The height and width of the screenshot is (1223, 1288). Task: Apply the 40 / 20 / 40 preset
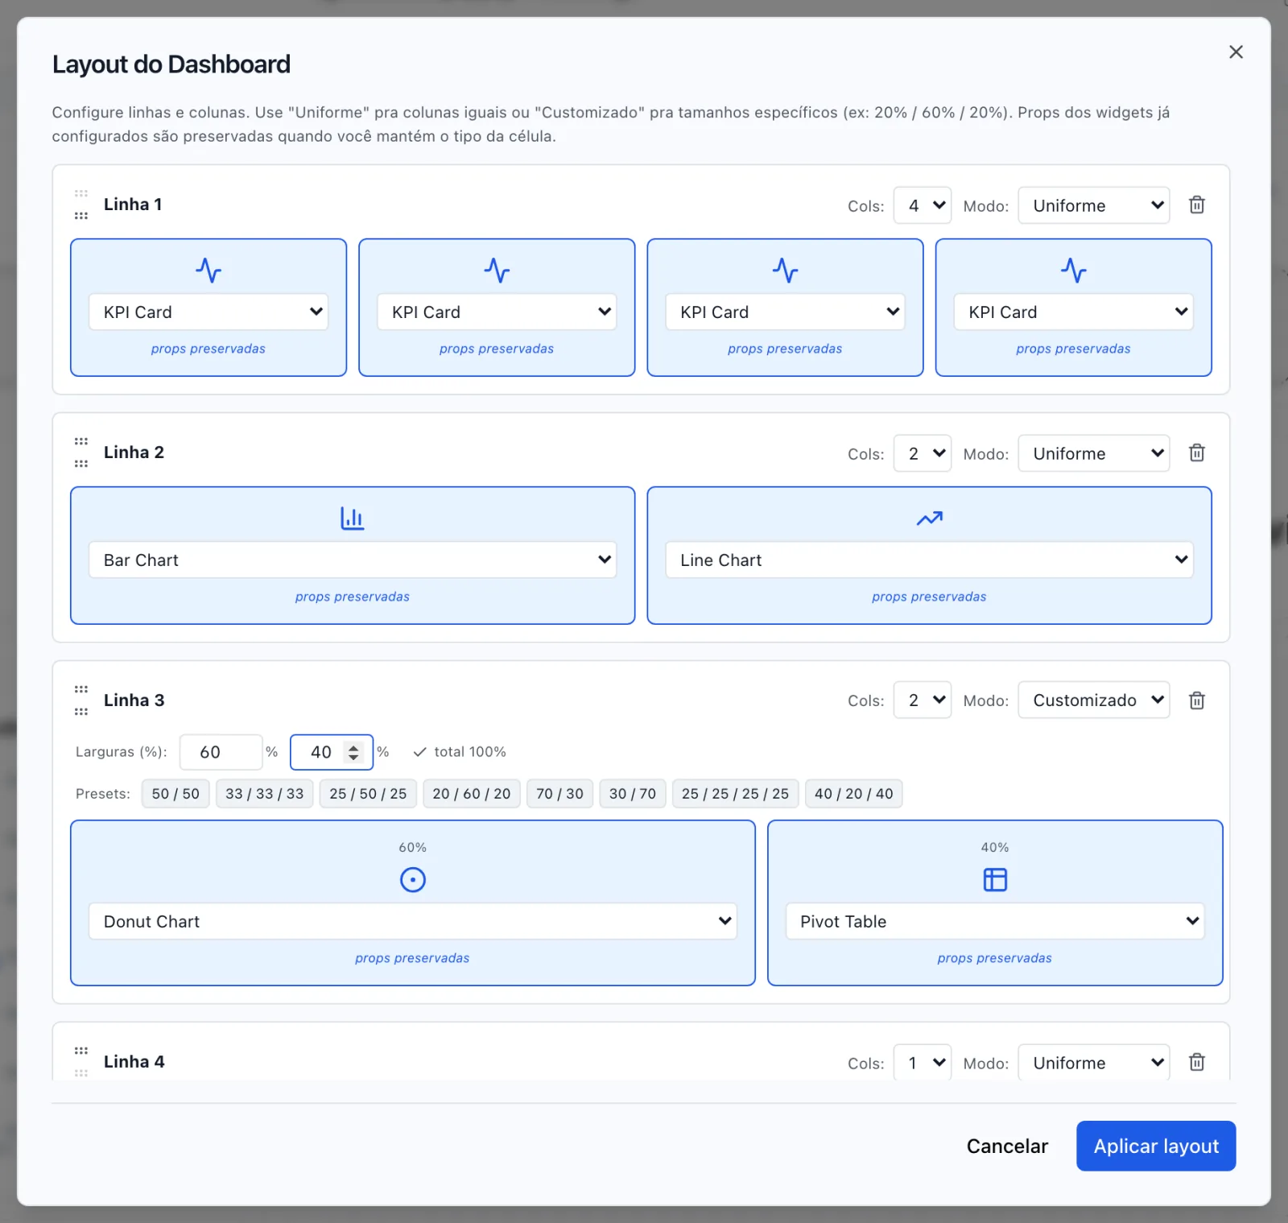coord(854,794)
